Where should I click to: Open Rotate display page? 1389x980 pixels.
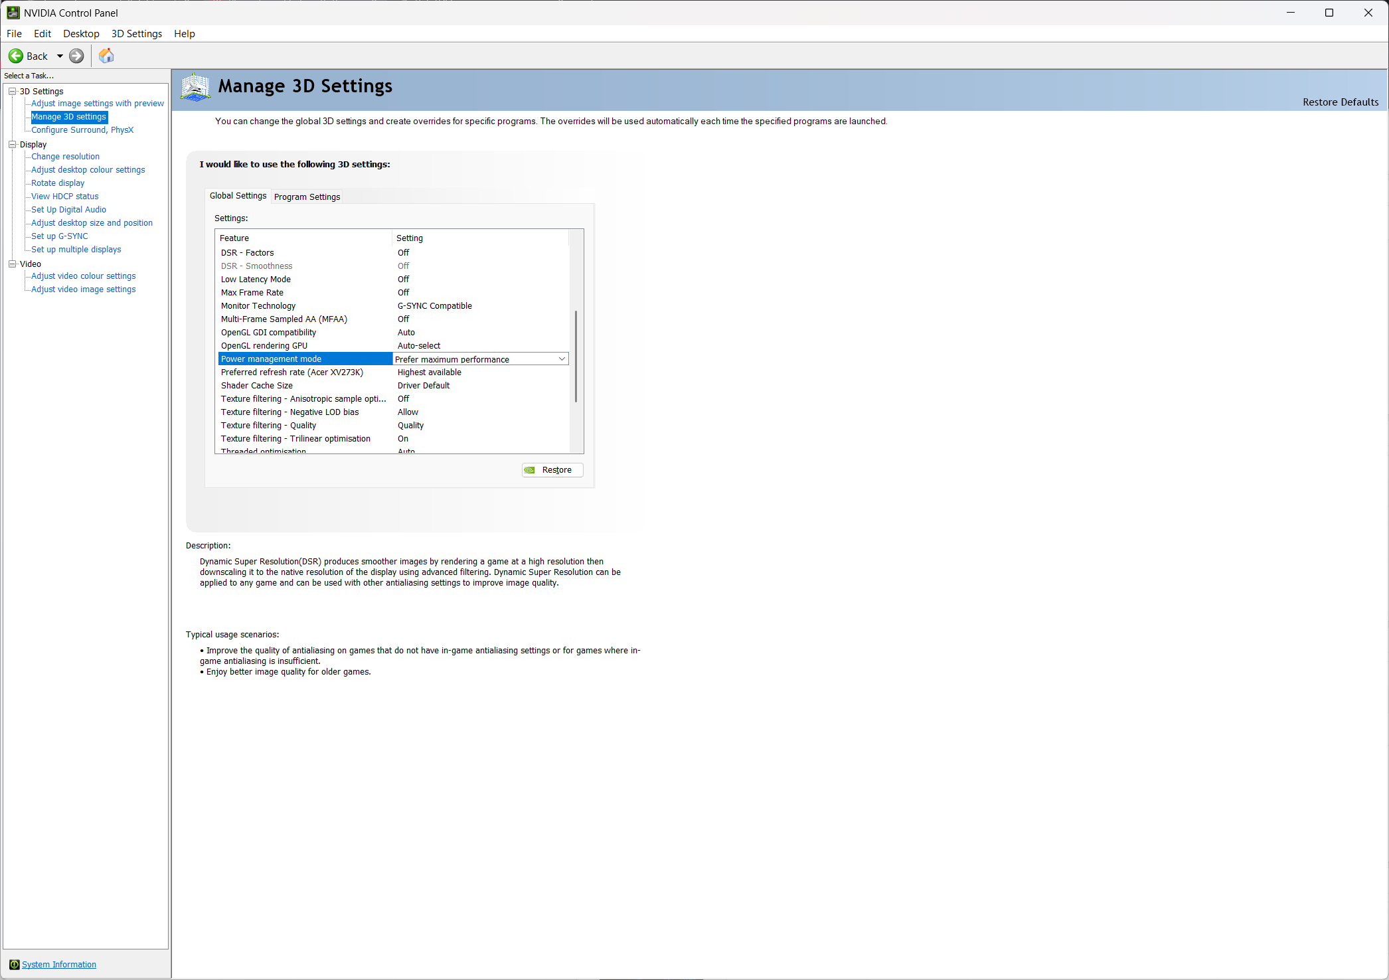point(58,183)
